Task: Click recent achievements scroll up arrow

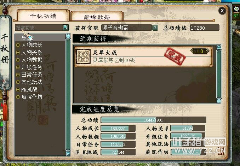Action: [219, 47]
